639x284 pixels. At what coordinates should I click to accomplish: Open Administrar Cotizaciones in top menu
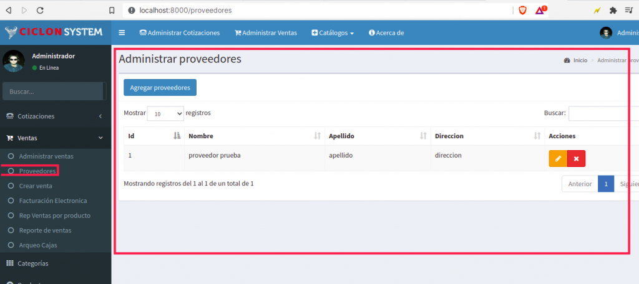point(180,32)
